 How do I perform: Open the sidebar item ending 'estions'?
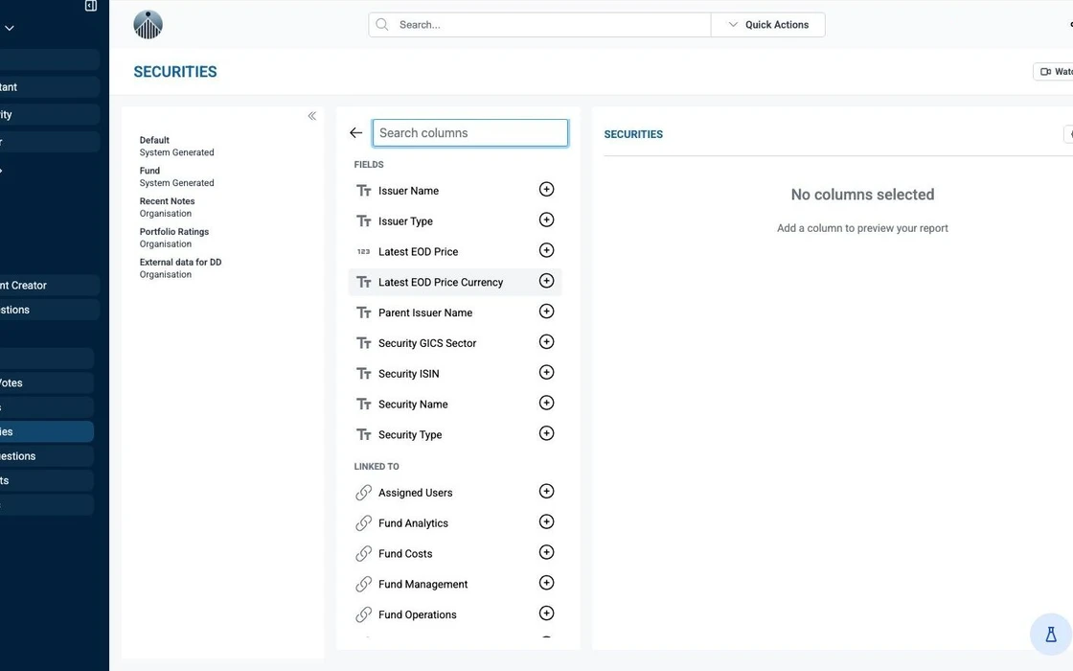click(47, 456)
